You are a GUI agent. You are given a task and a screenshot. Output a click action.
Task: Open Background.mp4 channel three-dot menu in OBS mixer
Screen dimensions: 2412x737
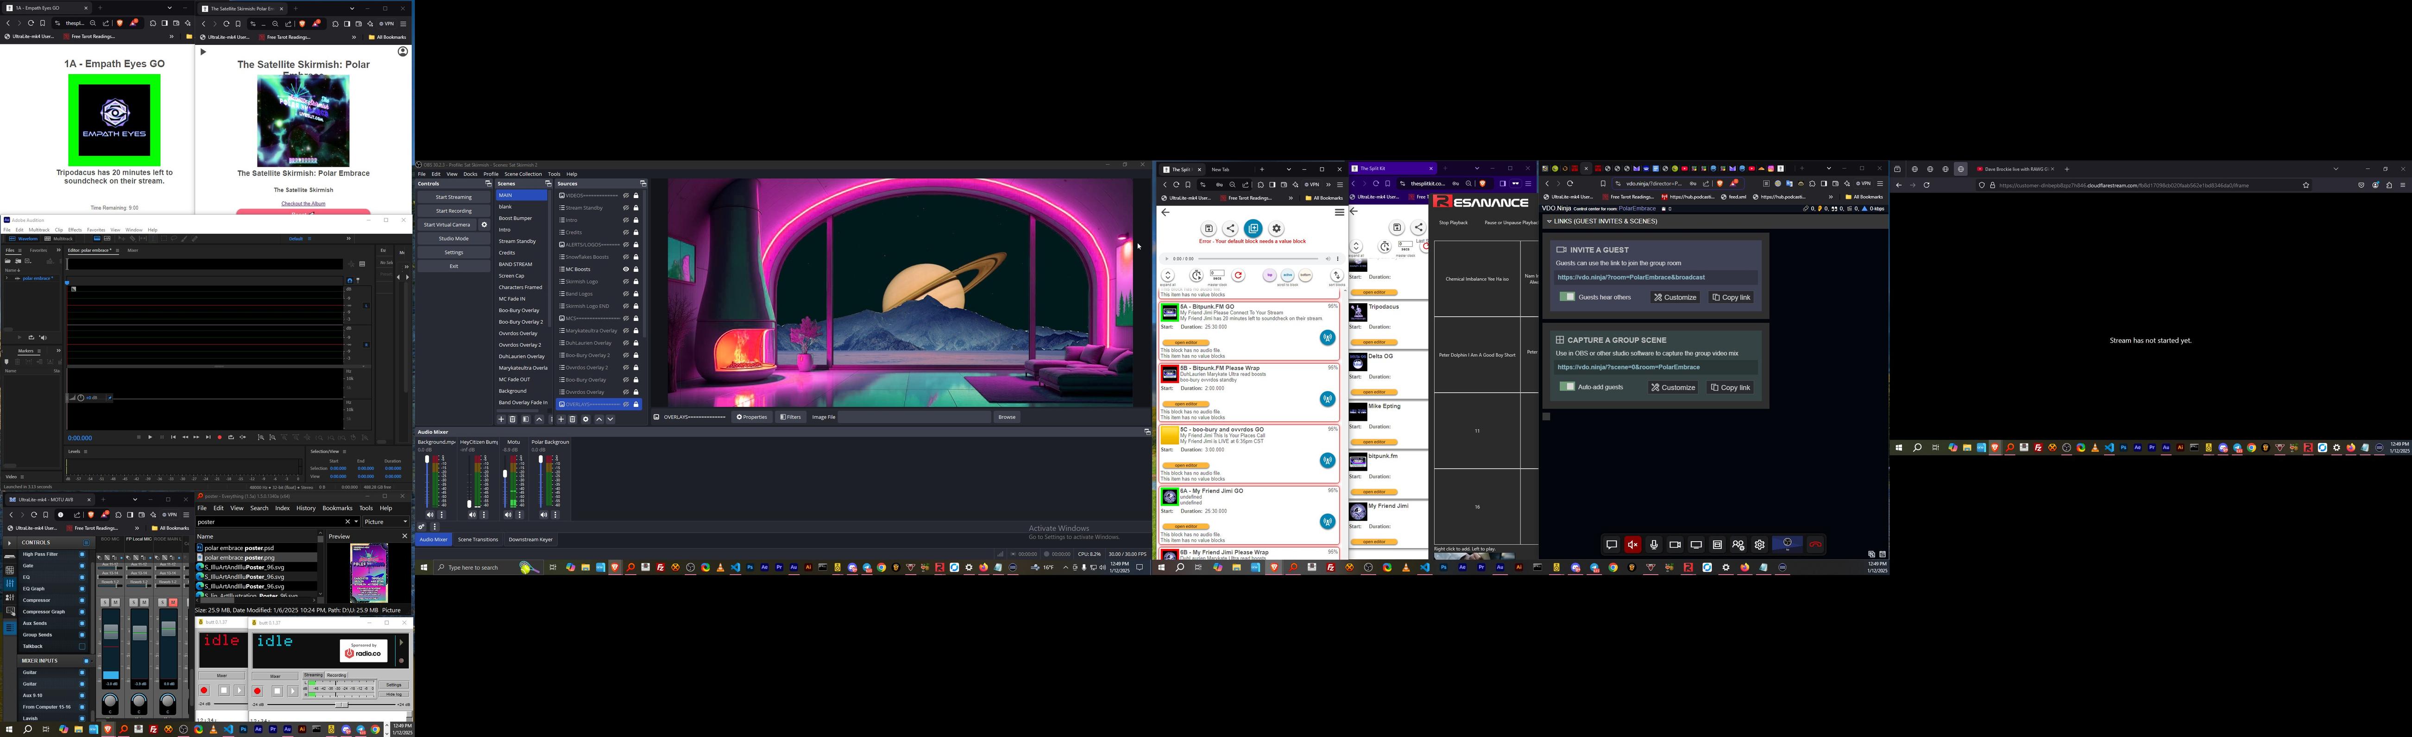pos(442,514)
